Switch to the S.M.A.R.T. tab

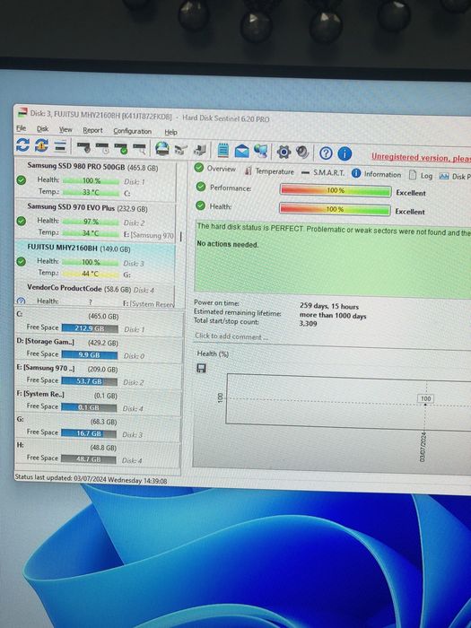pos(323,172)
